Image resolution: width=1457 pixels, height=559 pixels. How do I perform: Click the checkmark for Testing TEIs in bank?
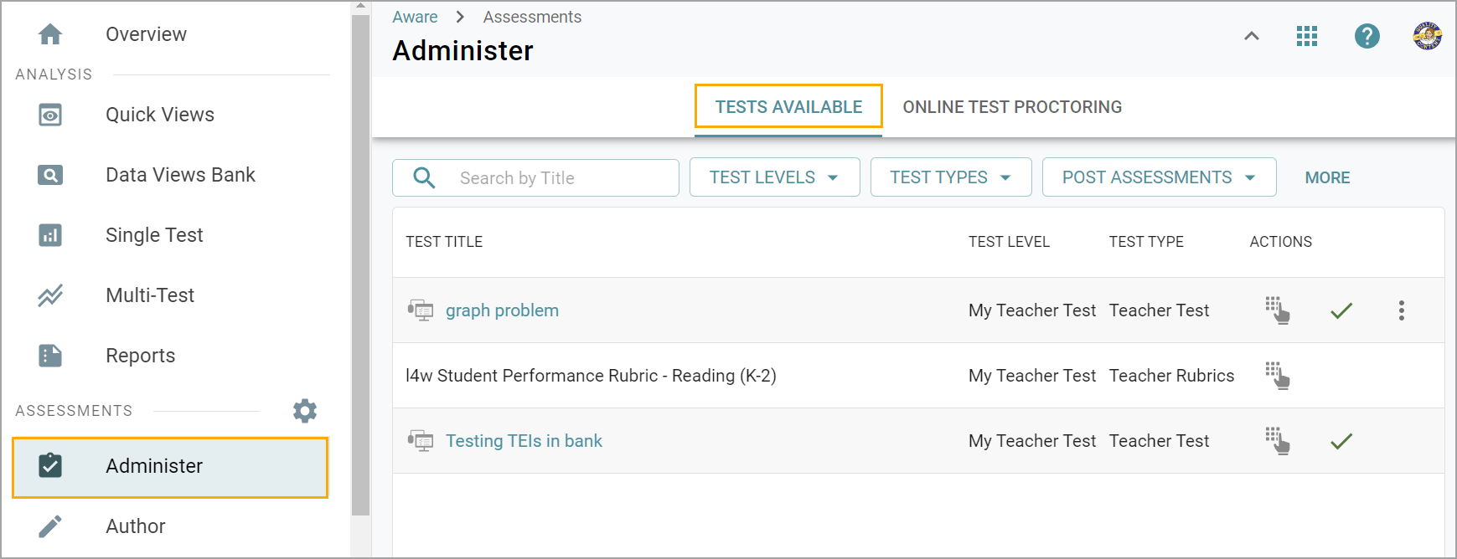(x=1341, y=441)
